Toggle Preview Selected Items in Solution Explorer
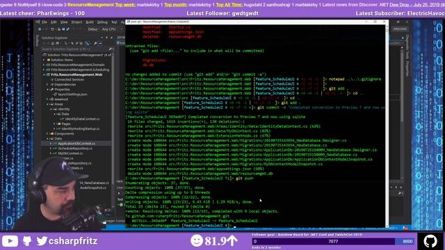The width and height of the screenshot is (445, 250). point(100,43)
